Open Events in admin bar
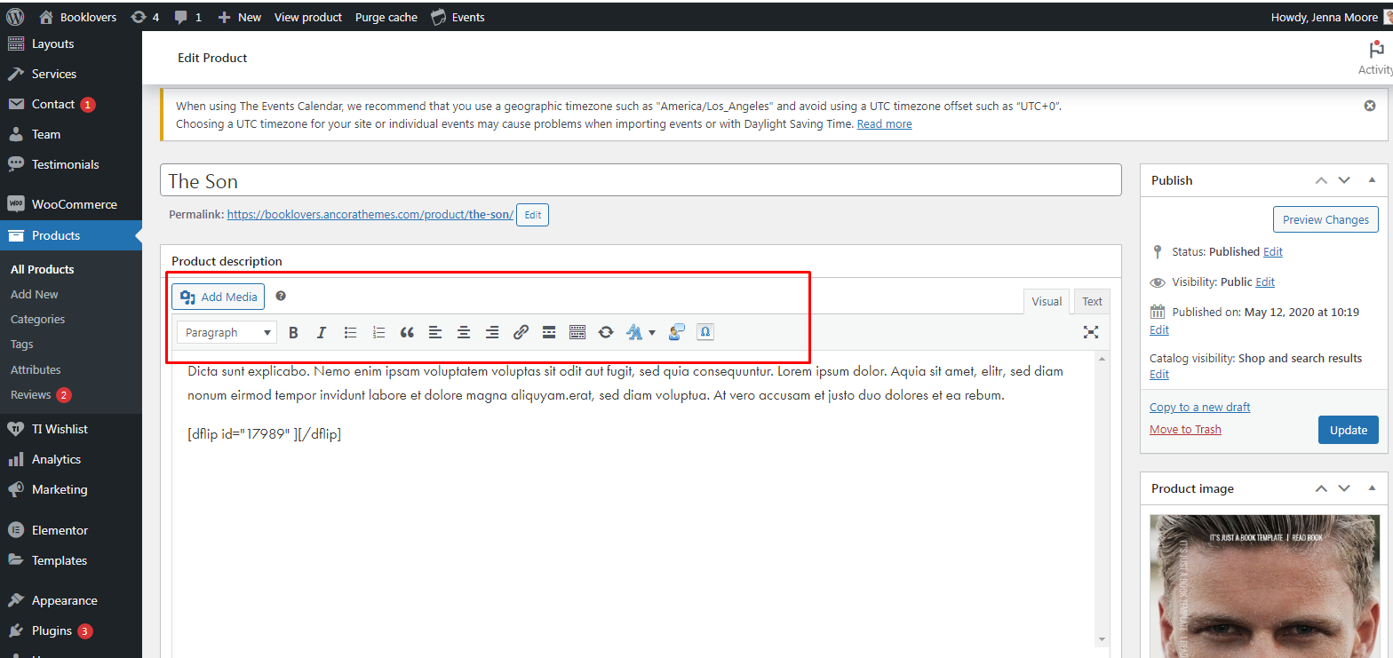 pos(458,17)
